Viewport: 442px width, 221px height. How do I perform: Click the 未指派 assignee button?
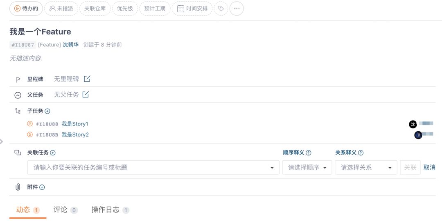(x=61, y=8)
